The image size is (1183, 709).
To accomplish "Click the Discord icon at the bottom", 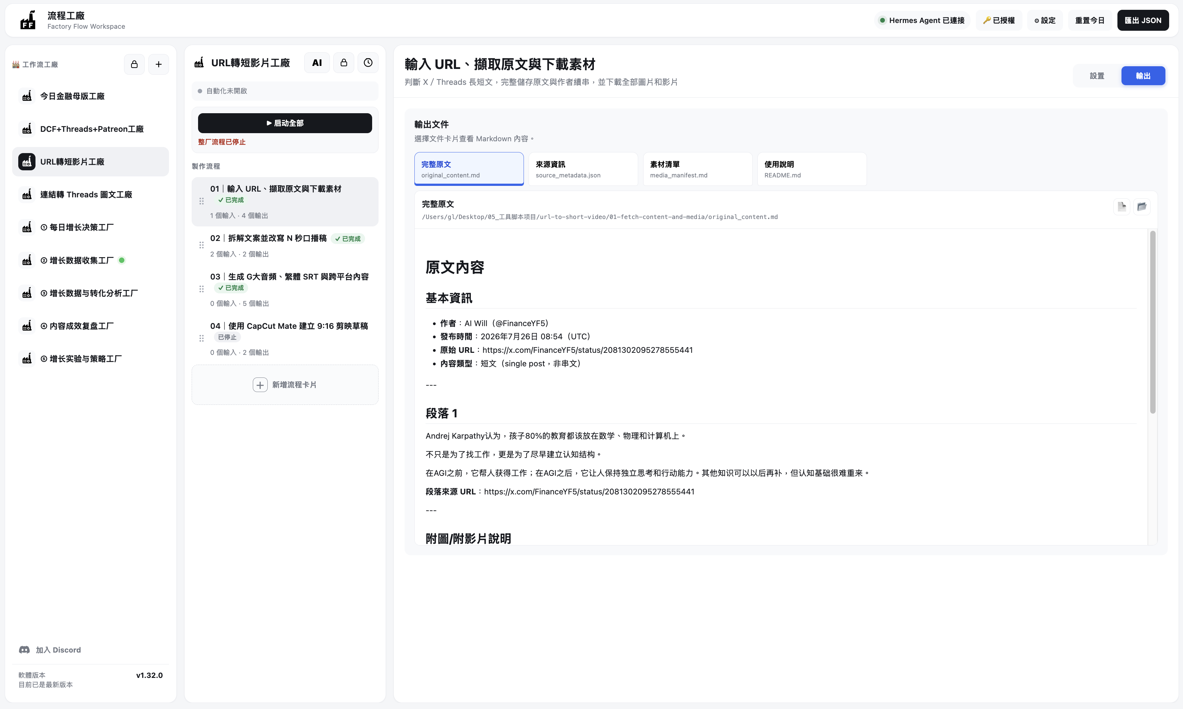I will pyautogui.click(x=24, y=650).
